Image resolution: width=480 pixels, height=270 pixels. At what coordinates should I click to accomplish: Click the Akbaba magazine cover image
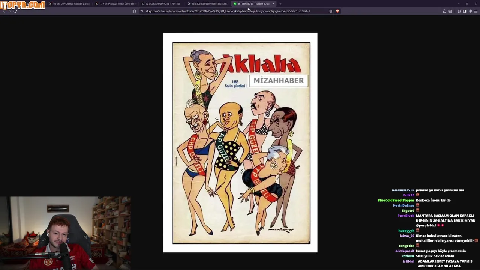point(240,142)
